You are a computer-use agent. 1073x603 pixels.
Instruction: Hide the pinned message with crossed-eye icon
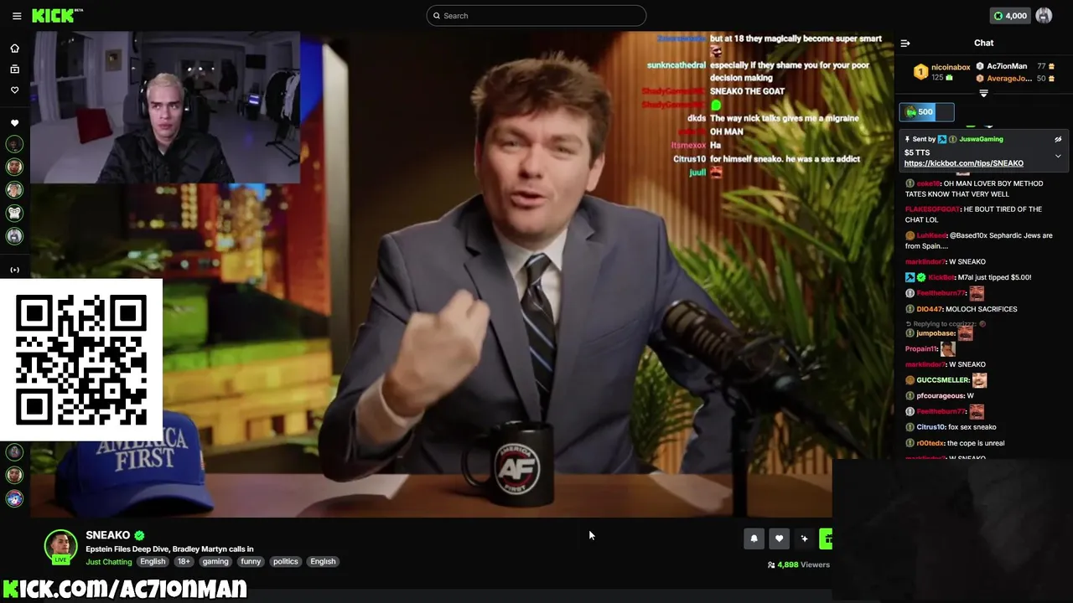click(x=1058, y=140)
